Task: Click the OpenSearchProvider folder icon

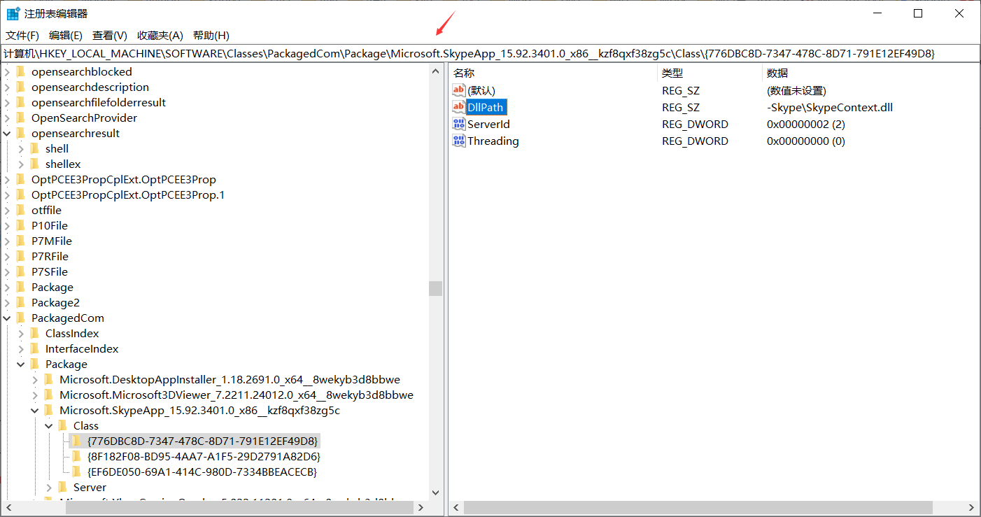Action: tap(20, 118)
